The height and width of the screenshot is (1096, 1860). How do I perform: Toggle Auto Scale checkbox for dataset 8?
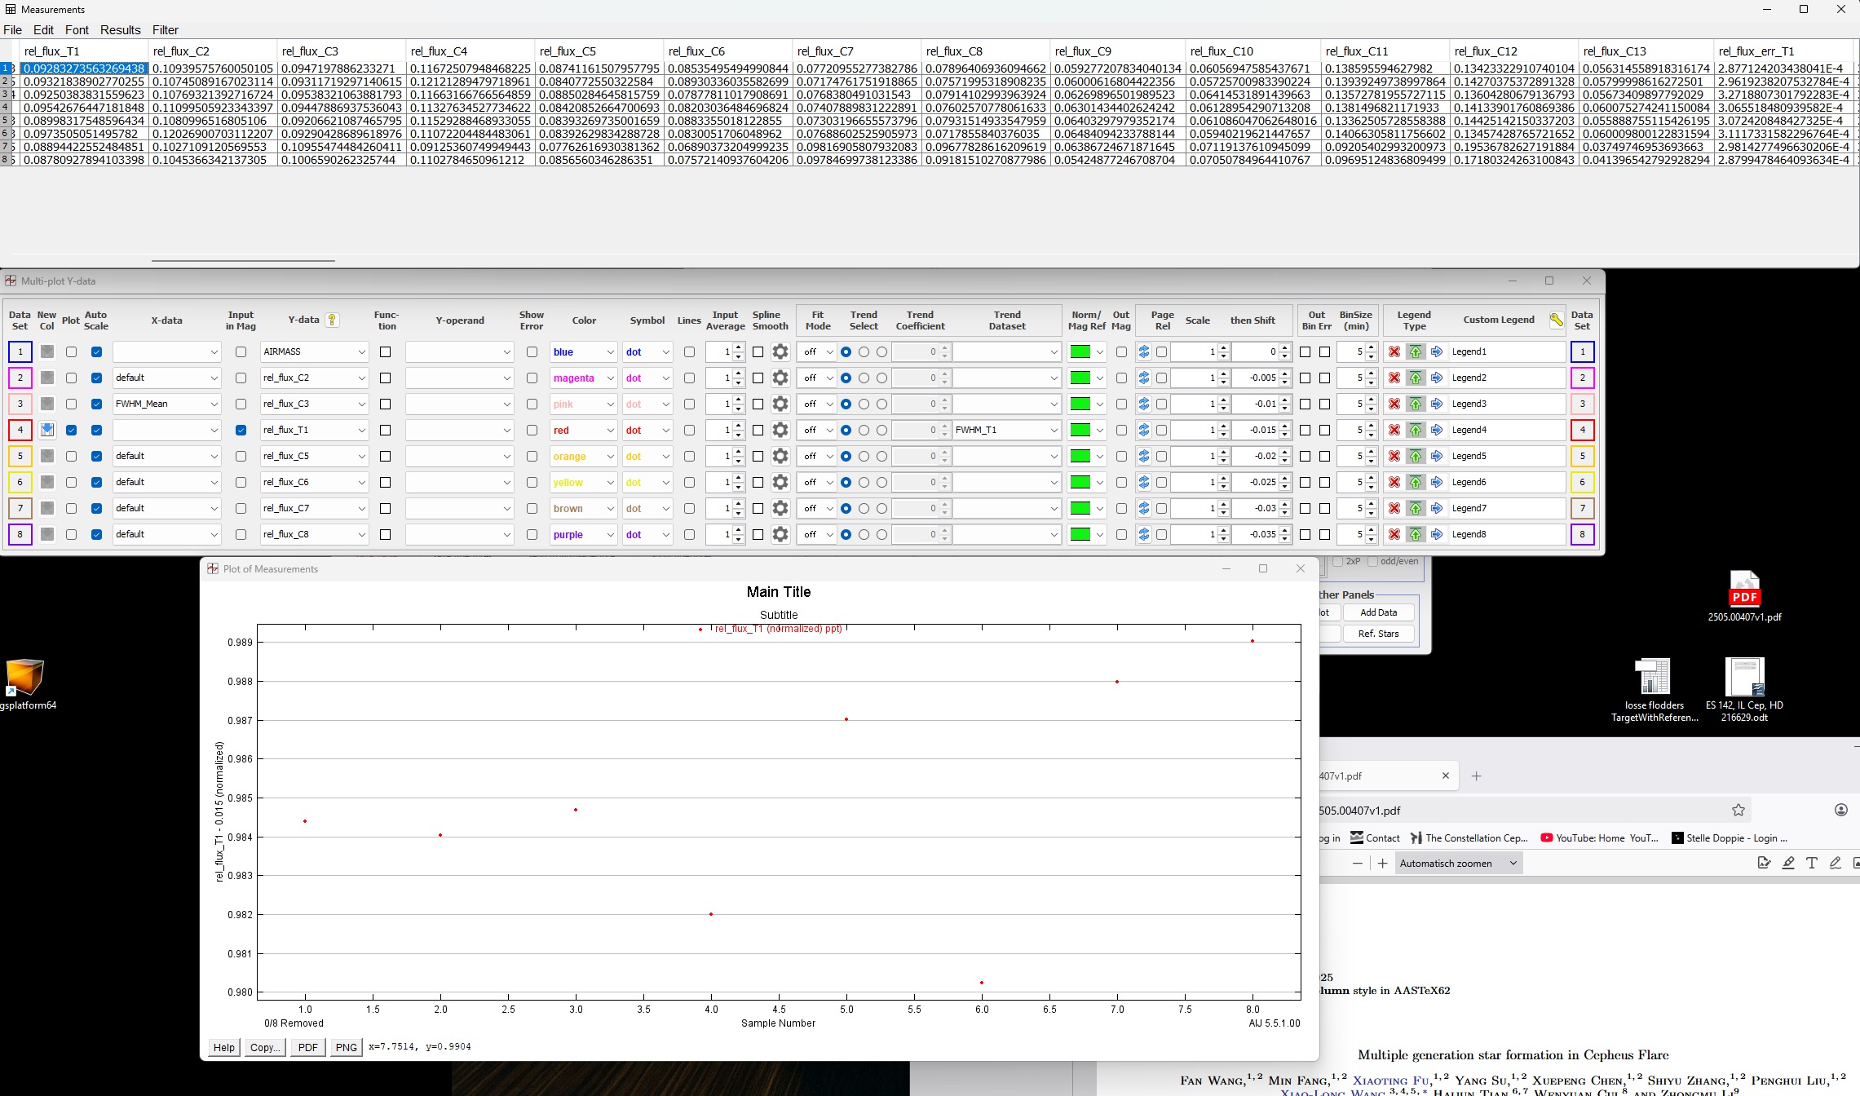pos(96,534)
